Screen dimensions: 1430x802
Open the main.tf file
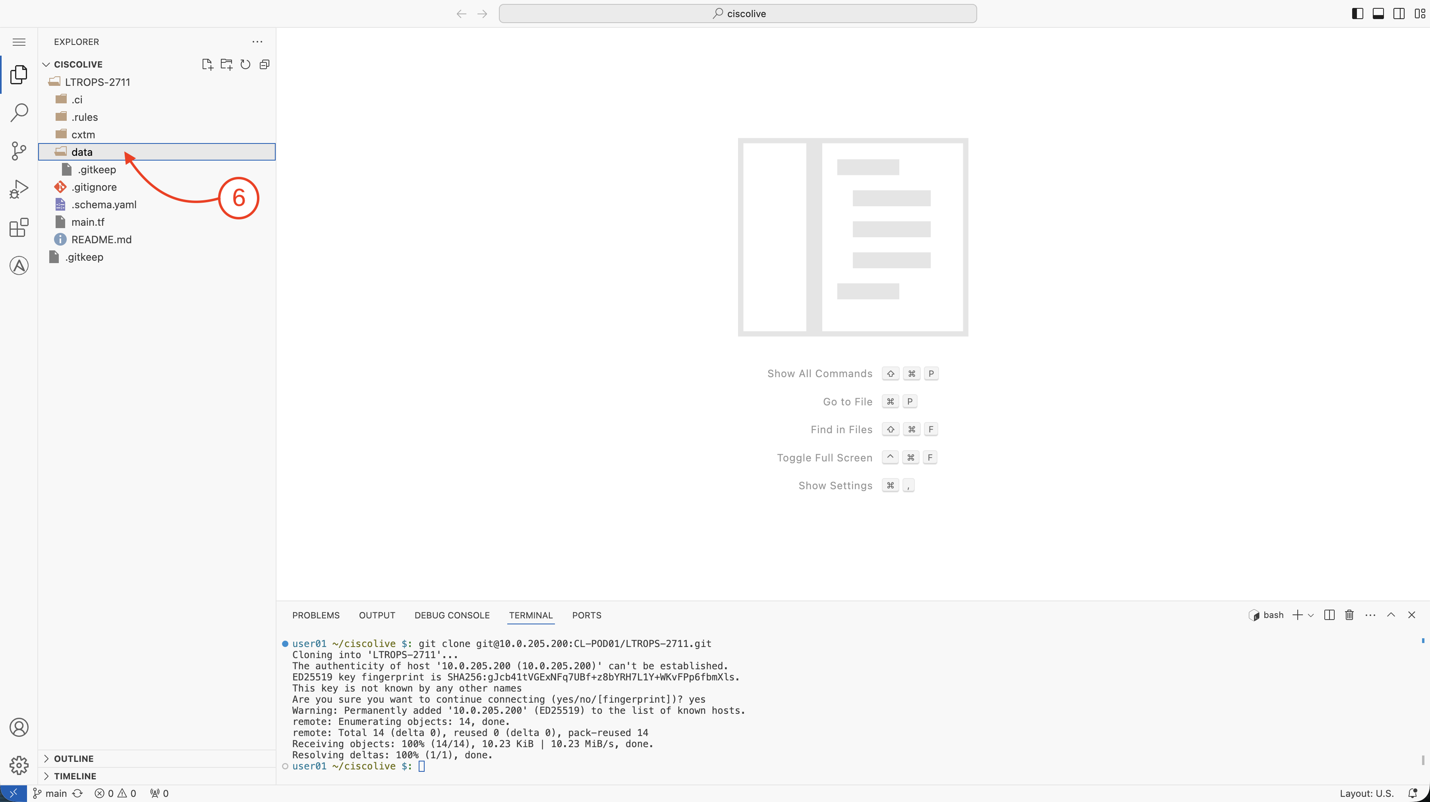[x=88, y=222]
